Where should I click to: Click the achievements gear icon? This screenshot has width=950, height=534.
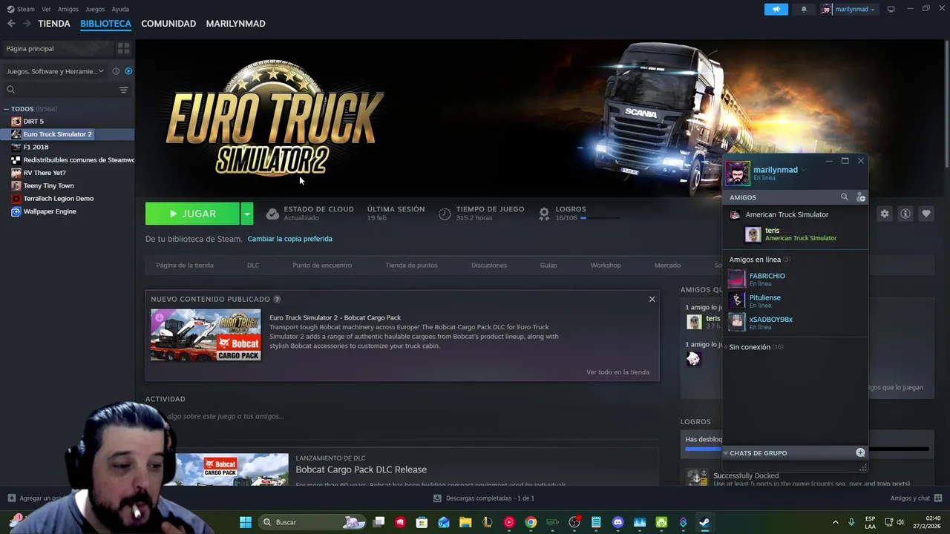click(x=544, y=214)
